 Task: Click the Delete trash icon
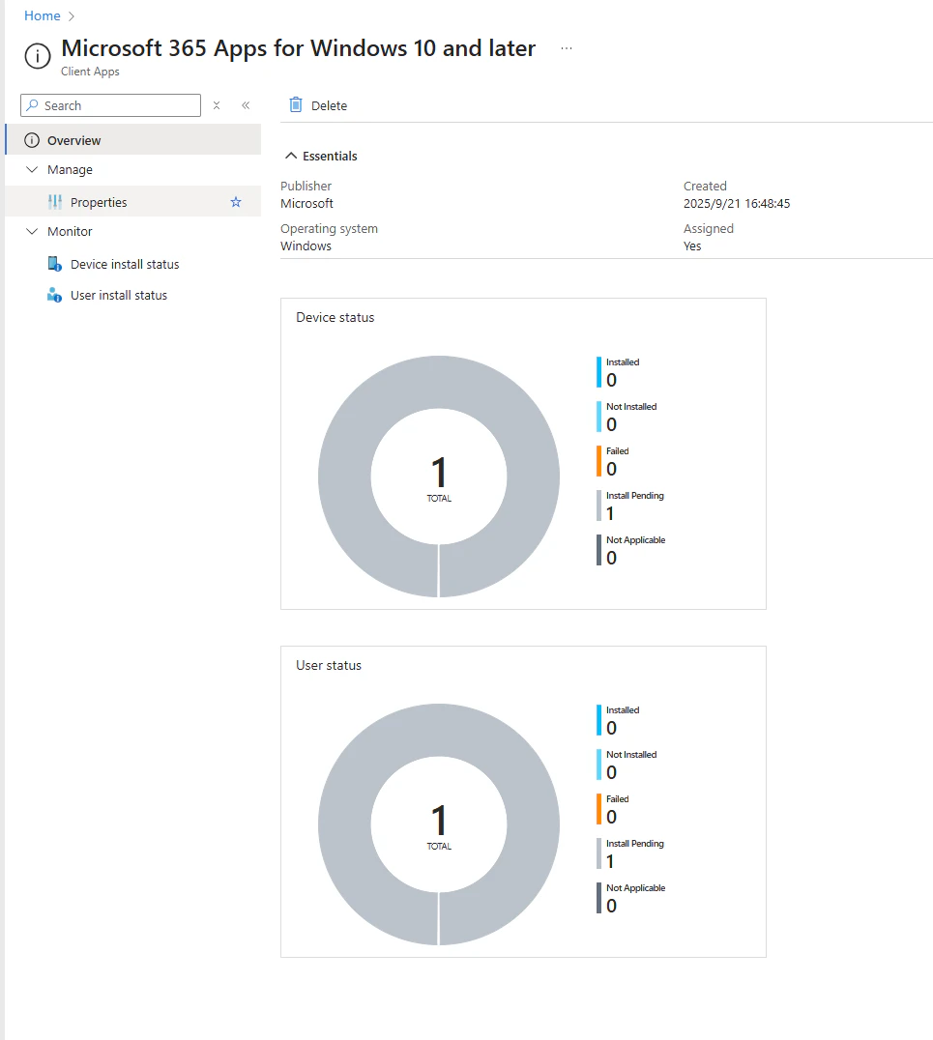pyautogui.click(x=296, y=104)
